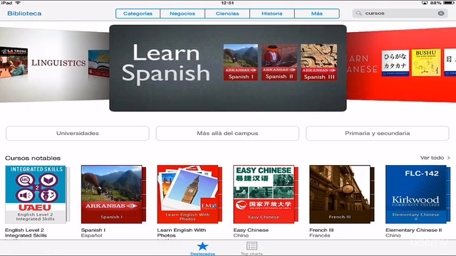Open Kirkwood Elementary Chinese II cover
This screenshot has width=456, height=256.
416,194
